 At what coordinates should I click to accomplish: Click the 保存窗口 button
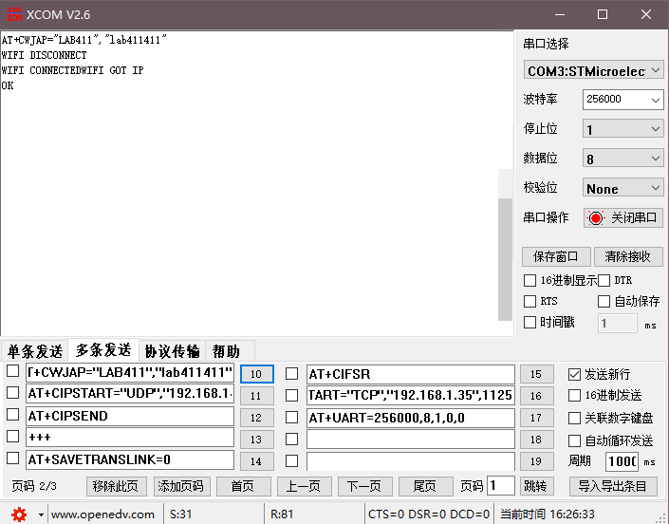coord(556,256)
